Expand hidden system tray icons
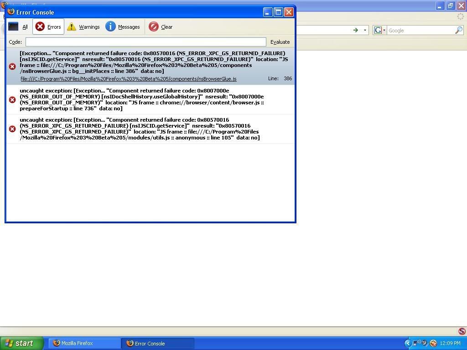This screenshot has height=350, width=467. [x=408, y=343]
